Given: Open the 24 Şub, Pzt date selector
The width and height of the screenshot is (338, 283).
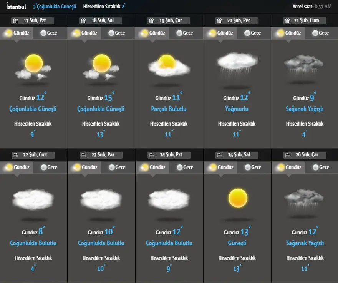Looking at the screenshot, I should 169,155.
